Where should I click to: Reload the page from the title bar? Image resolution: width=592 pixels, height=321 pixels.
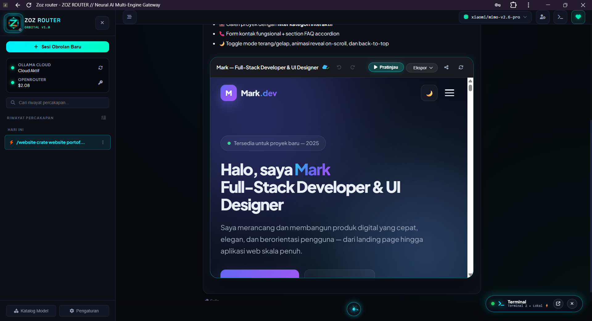[x=29, y=5]
